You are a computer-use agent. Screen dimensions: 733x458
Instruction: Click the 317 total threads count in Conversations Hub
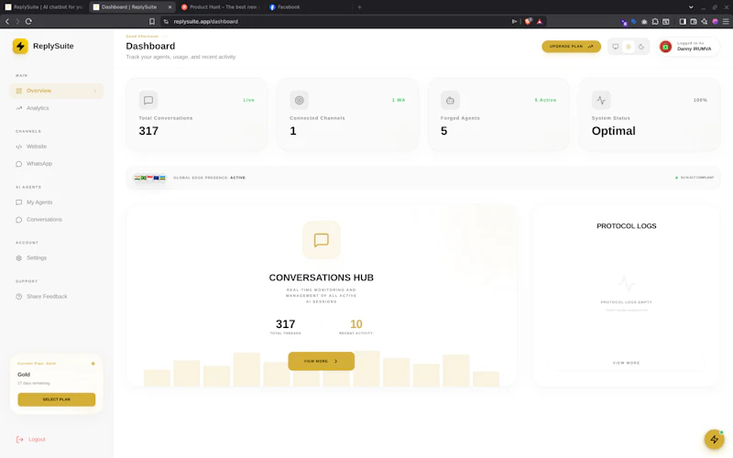tap(286, 324)
